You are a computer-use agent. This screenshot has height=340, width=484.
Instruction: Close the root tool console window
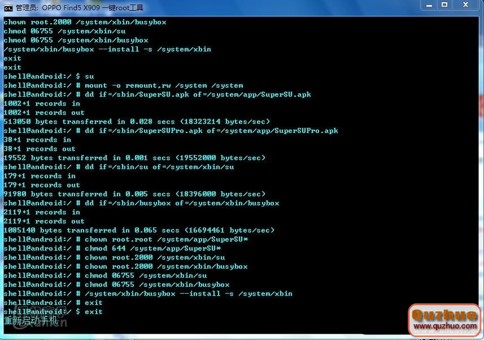465,5
